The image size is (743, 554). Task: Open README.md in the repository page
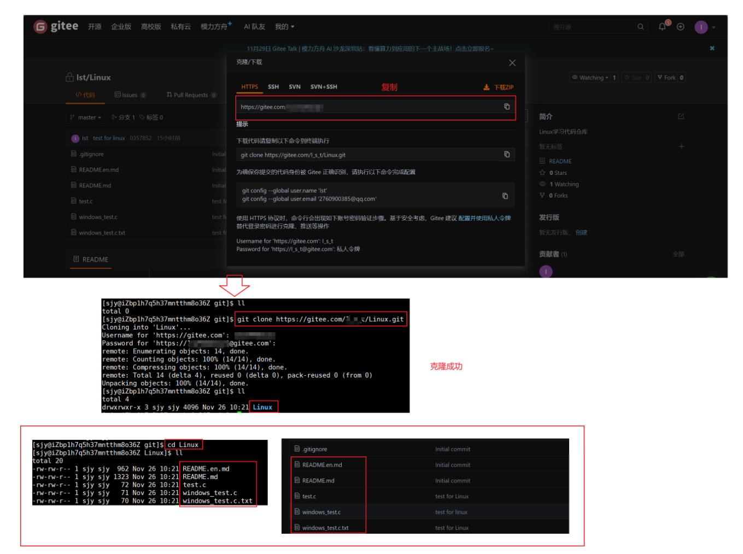(95, 186)
